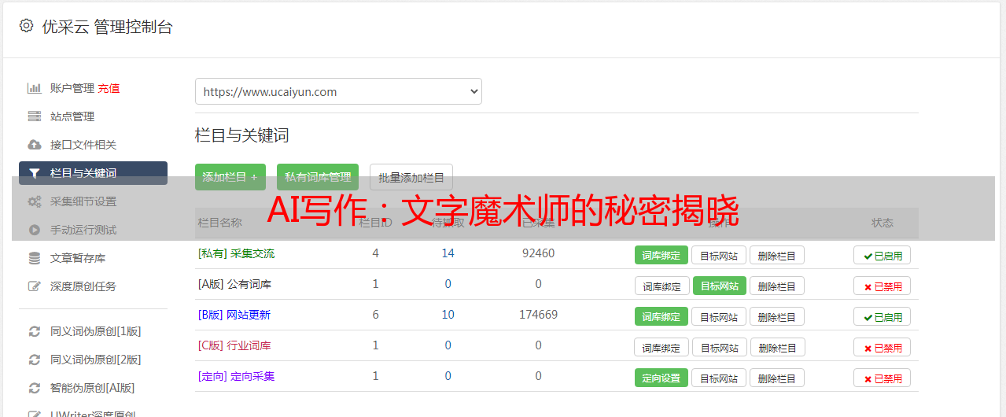
Task: Click 目标网站 for the 行业词库 row
Action: 720,347
